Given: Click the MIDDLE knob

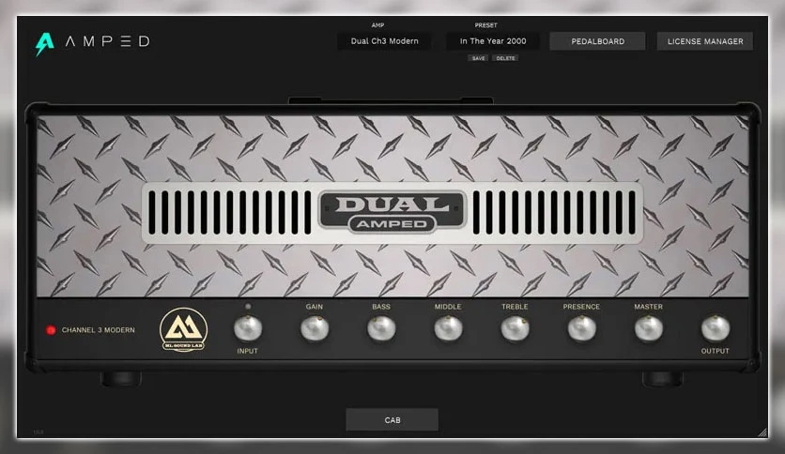Looking at the screenshot, I should point(448,328).
